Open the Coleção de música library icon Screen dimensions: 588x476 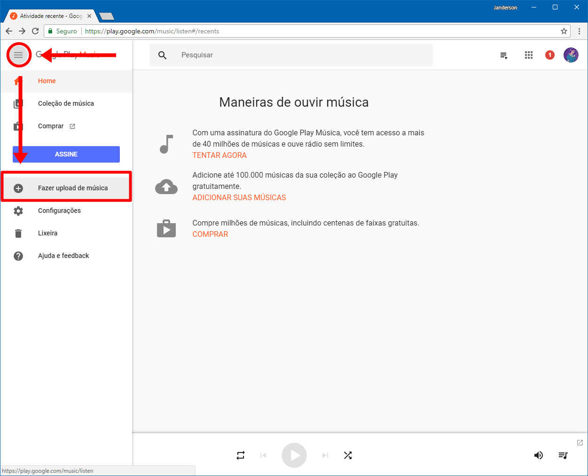18,103
